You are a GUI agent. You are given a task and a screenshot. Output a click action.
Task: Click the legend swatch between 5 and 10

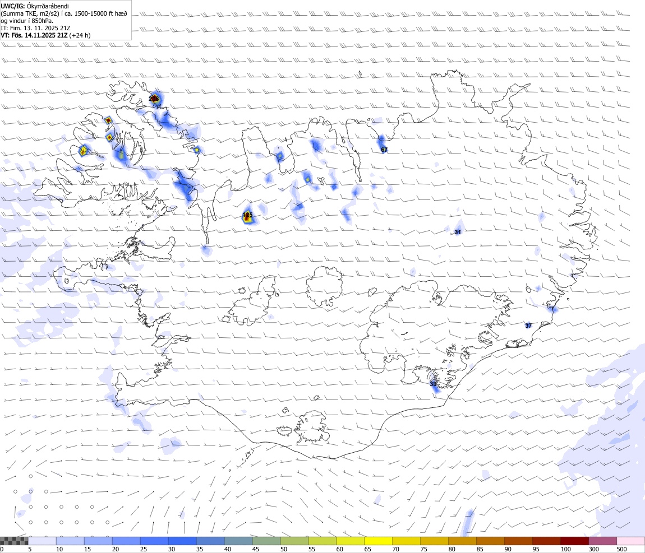42,541
